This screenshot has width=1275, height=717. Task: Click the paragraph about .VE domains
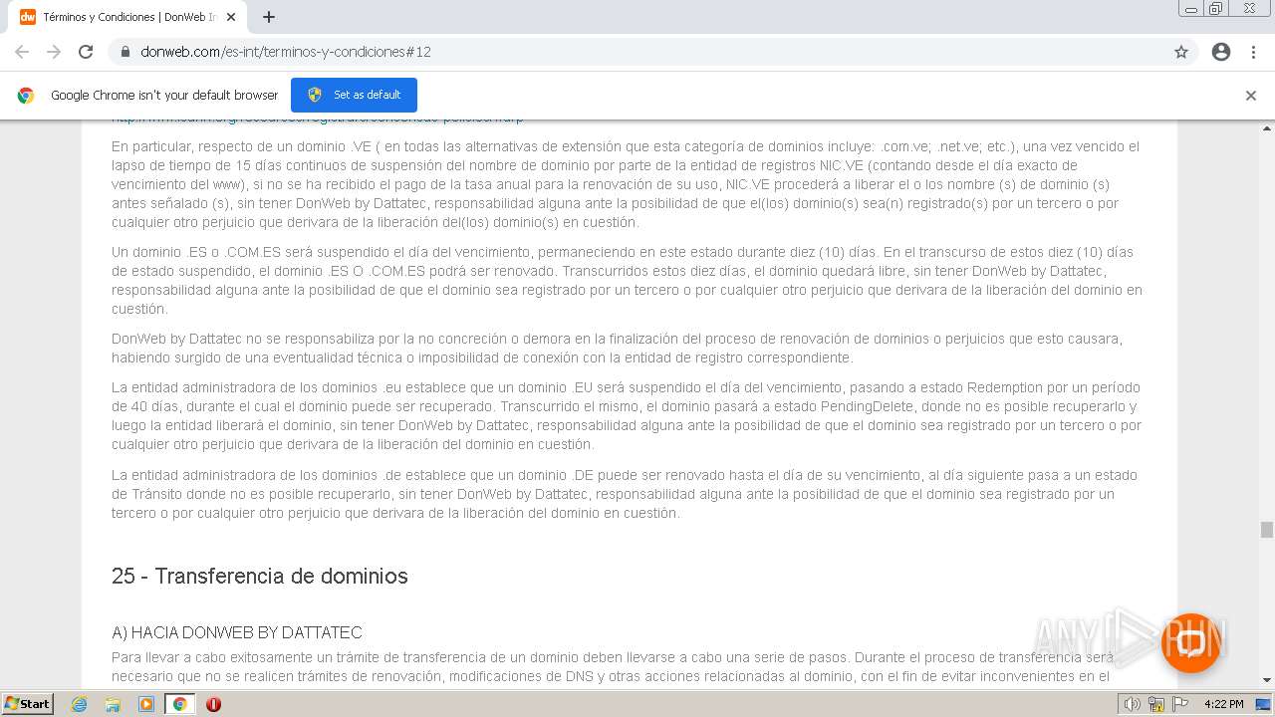tap(626, 184)
